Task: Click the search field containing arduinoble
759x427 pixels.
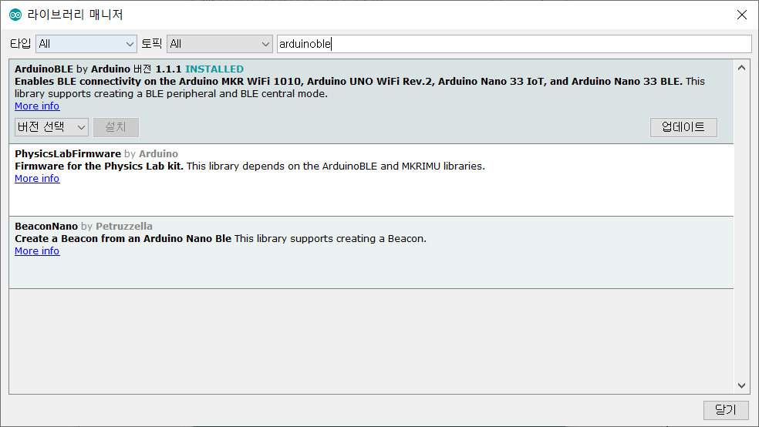Action: (514, 44)
